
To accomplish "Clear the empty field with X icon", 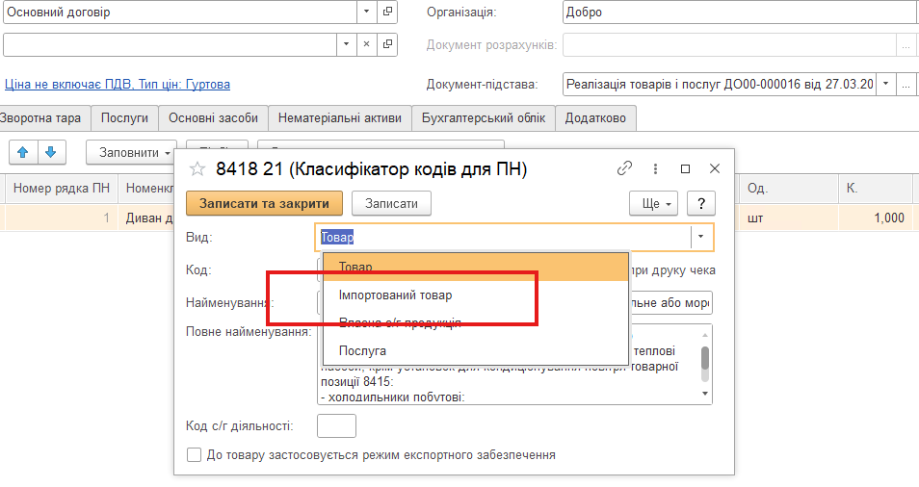I will pos(366,44).
